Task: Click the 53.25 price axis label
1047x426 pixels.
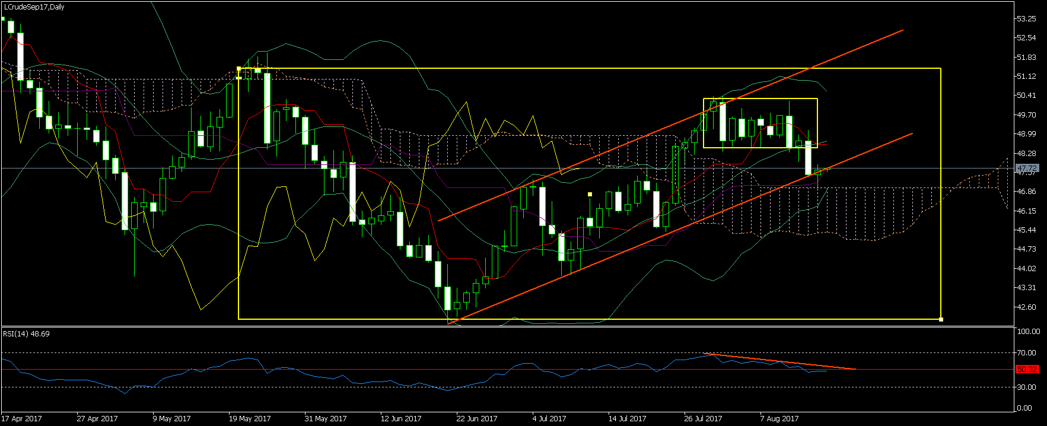Action: pyautogui.click(x=1026, y=19)
